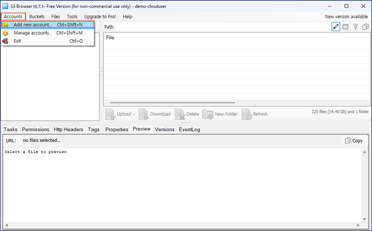Image resolution: width=372 pixels, height=231 pixels.
Task: Click the Copy URL button
Action: [354, 140]
